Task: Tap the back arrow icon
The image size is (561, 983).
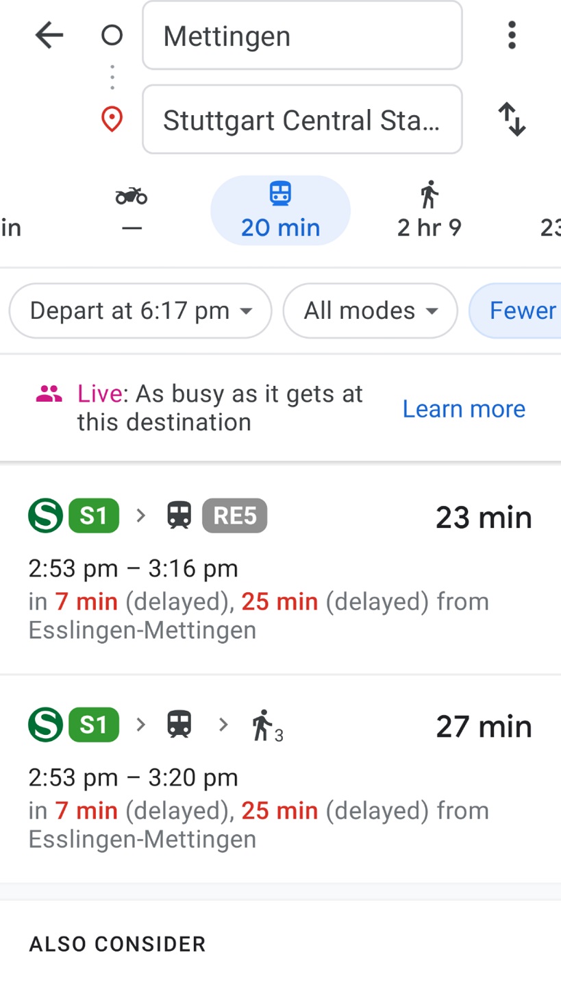Action: 49,35
